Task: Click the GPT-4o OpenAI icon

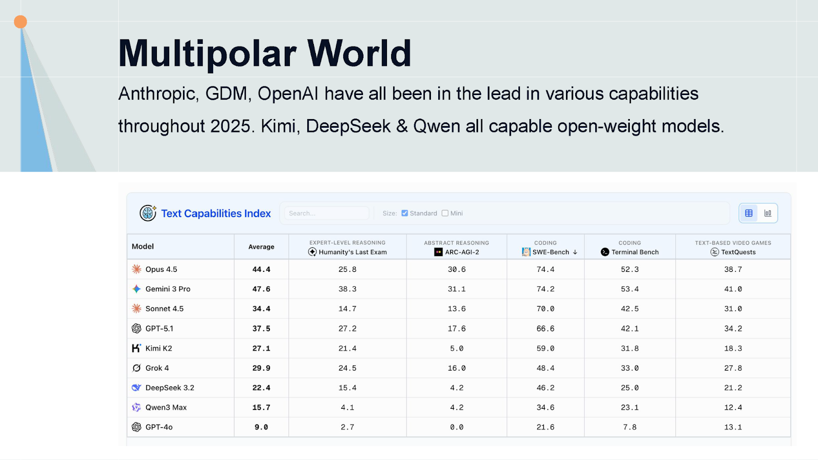Action: coord(137,427)
